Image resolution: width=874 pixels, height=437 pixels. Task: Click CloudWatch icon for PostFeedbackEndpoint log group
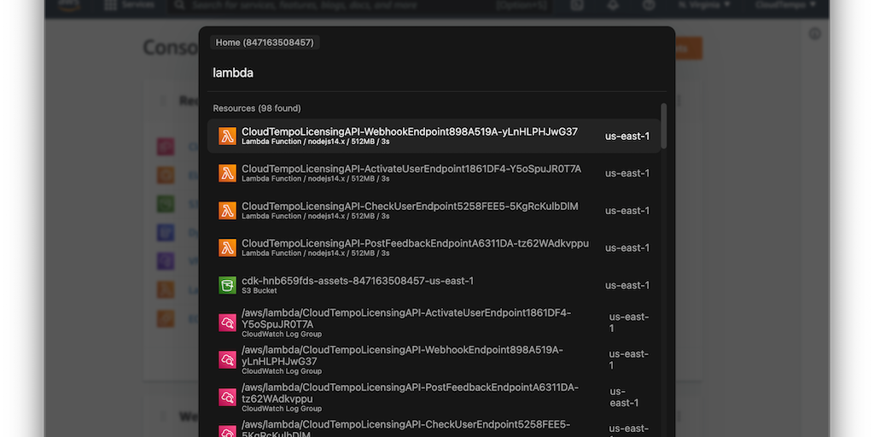tap(227, 397)
